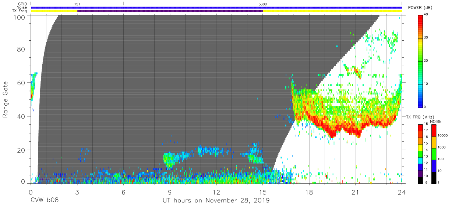Click the blue Noise indicator bar

tap(216, 7)
